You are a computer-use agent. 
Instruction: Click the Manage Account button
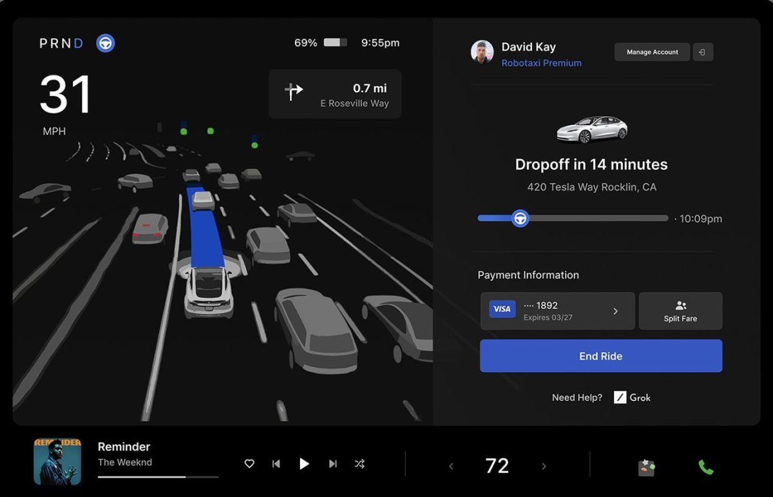click(652, 52)
